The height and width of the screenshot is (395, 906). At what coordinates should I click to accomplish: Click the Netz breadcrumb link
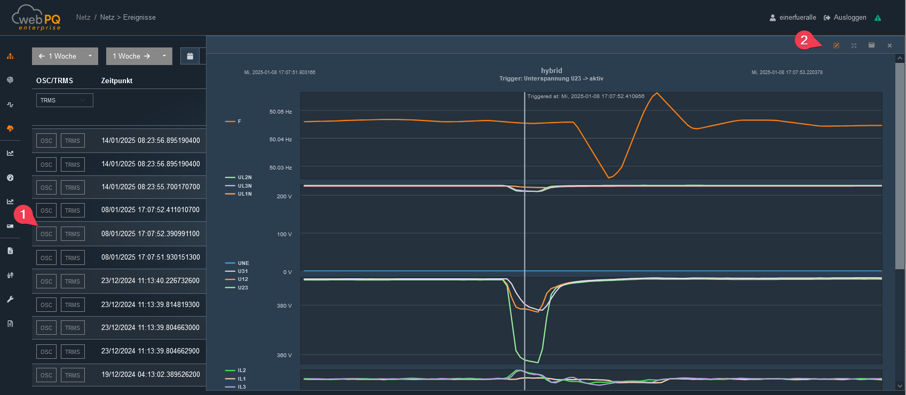coord(83,18)
